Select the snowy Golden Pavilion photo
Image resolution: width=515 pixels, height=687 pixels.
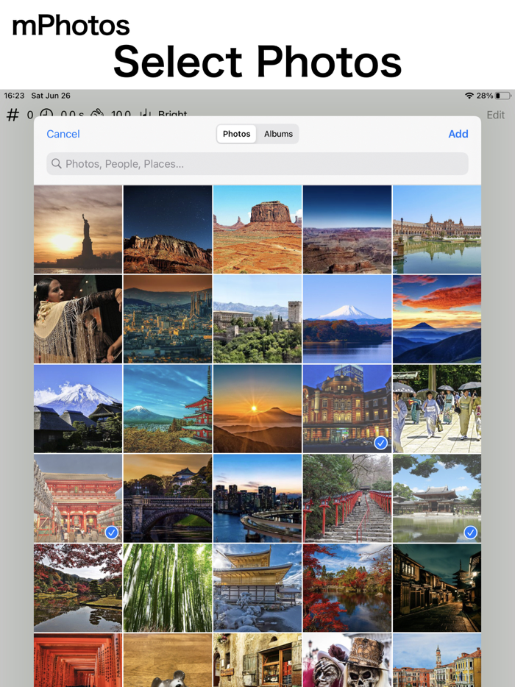257,588
